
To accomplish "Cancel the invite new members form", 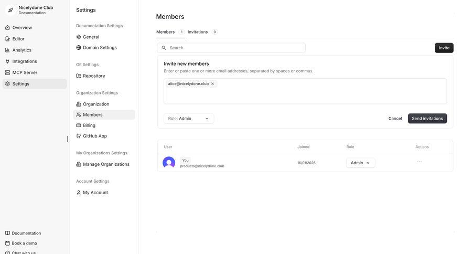I will pos(395,119).
